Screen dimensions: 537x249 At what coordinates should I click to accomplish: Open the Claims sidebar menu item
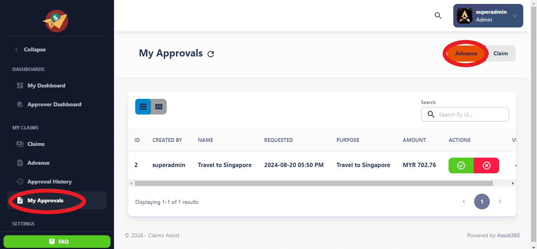point(36,144)
